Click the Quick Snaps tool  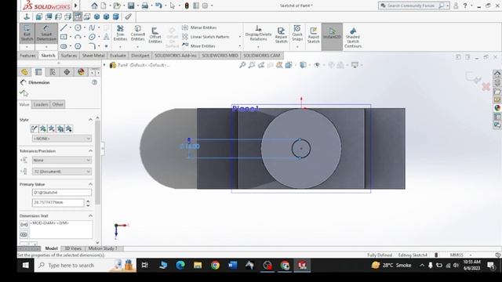click(x=297, y=33)
